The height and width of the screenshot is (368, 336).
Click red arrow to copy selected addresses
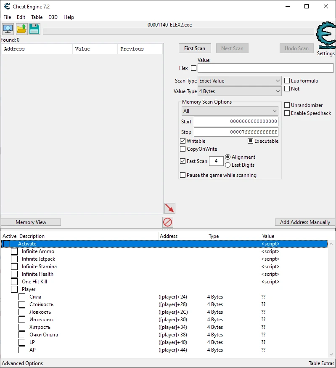(170, 208)
